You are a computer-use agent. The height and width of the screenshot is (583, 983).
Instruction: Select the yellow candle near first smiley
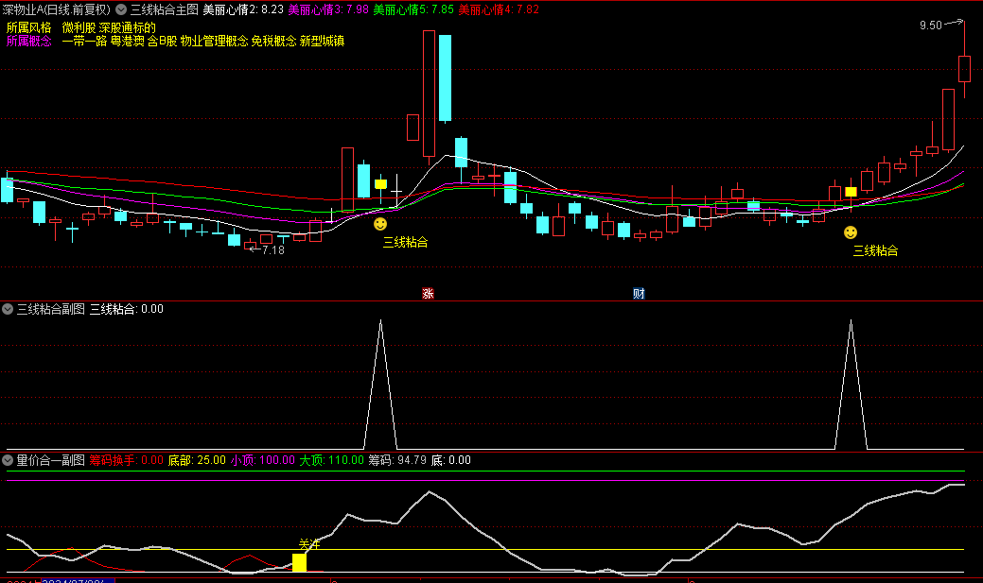(380, 183)
